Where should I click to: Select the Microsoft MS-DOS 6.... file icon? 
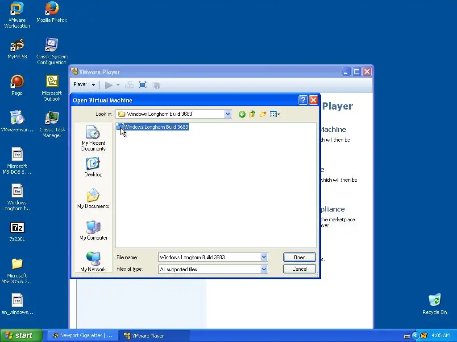pos(17,161)
